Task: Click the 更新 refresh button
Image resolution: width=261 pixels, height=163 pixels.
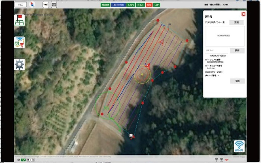Action: click(236, 22)
